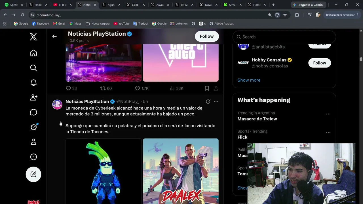The height and width of the screenshot is (204, 363).
Task: View analytics for the 33K views post
Action: [177, 88]
